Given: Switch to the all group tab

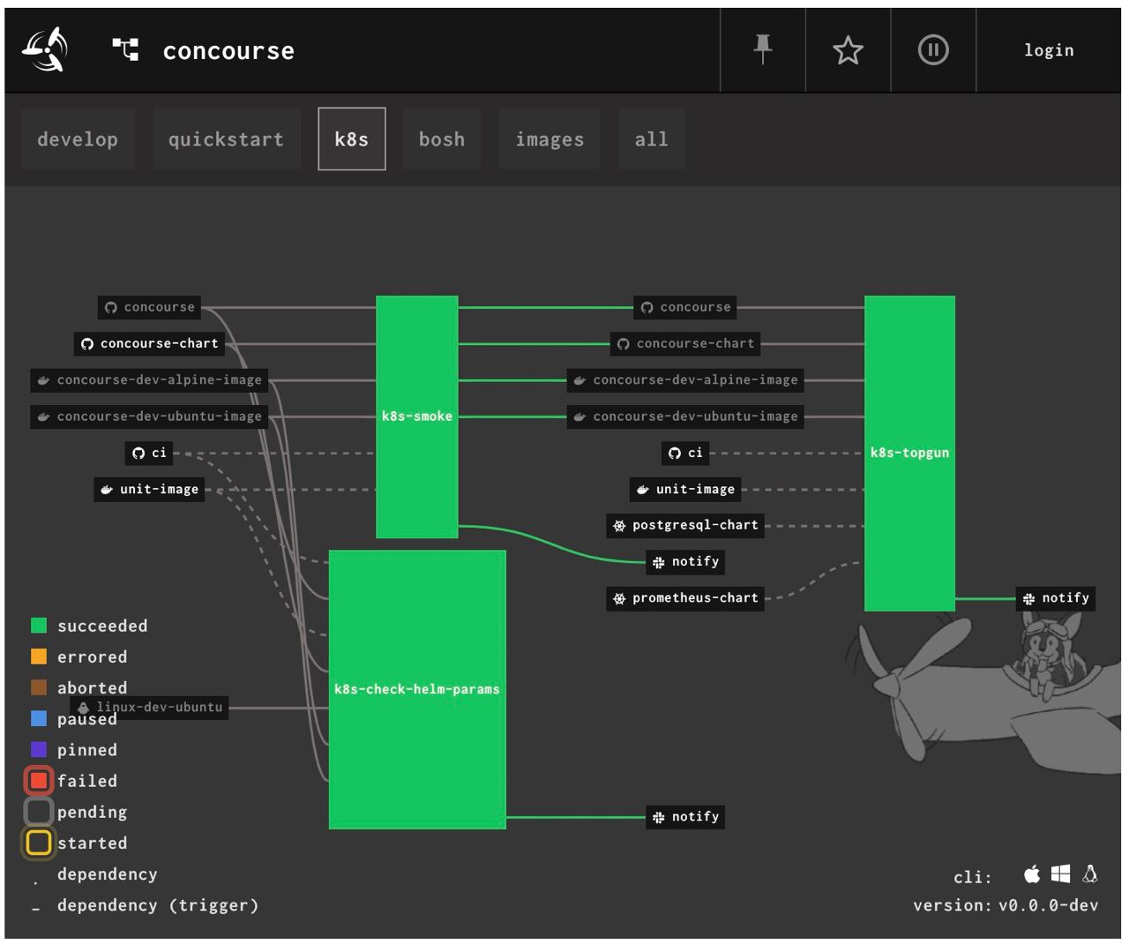Looking at the screenshot, I should click(x=652, y=139).
